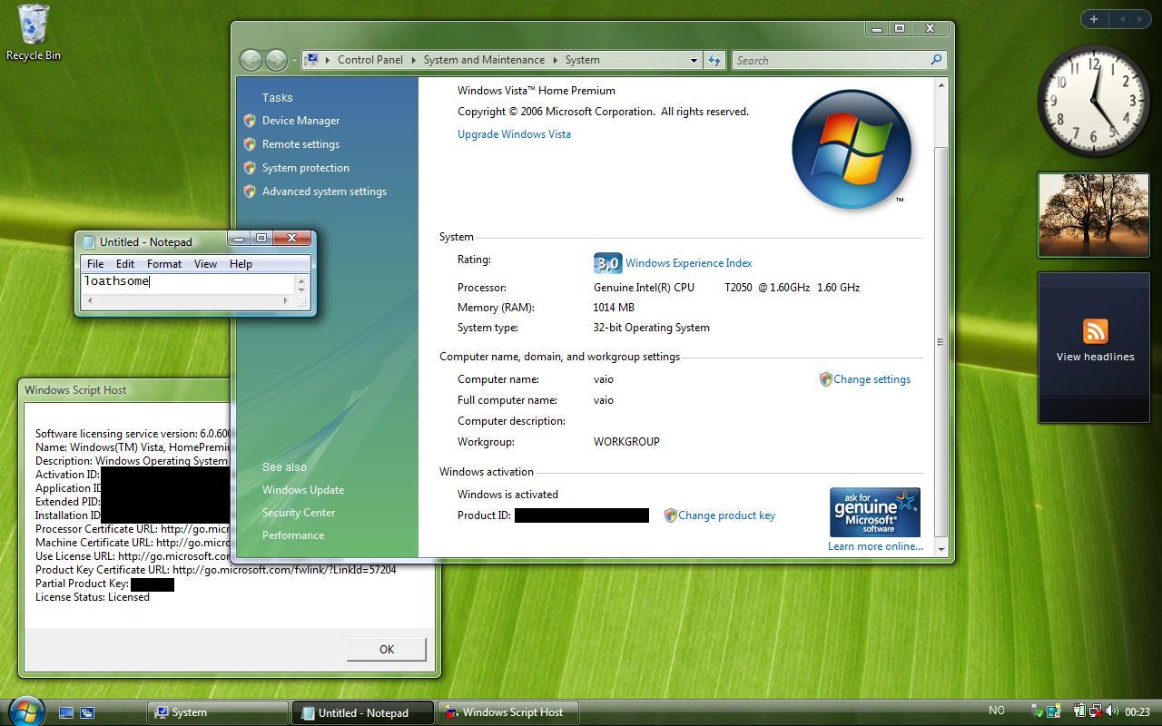Expand the arrow after System and Maintenance breadcrumb
Image resolution: width=1162 pixels, height=726 pixels.
pos(555,60)
